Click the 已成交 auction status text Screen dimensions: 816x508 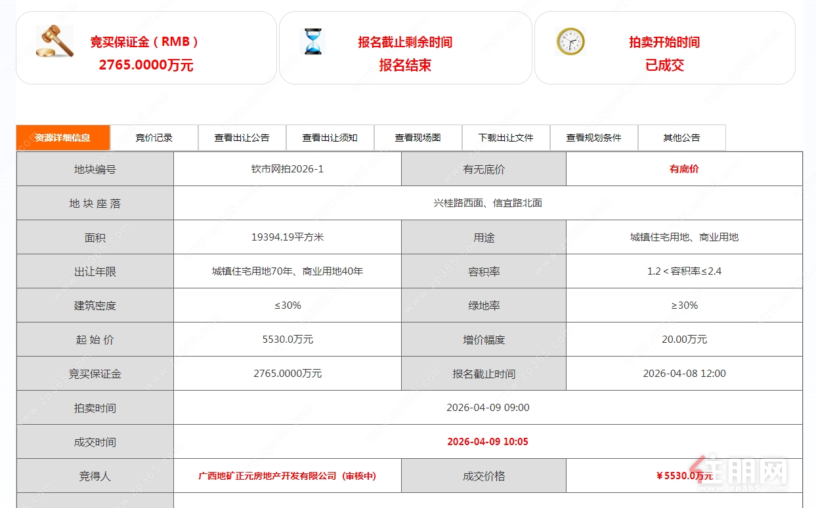(x=664, y=65)
